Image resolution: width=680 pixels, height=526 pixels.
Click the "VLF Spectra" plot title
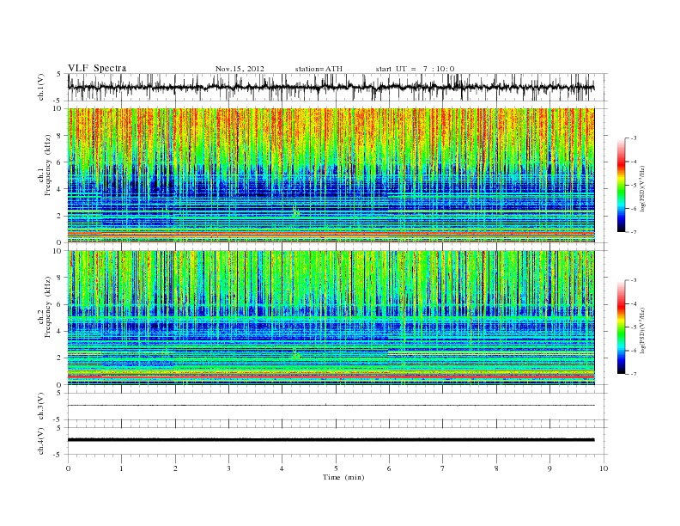[x=97, y=68]
